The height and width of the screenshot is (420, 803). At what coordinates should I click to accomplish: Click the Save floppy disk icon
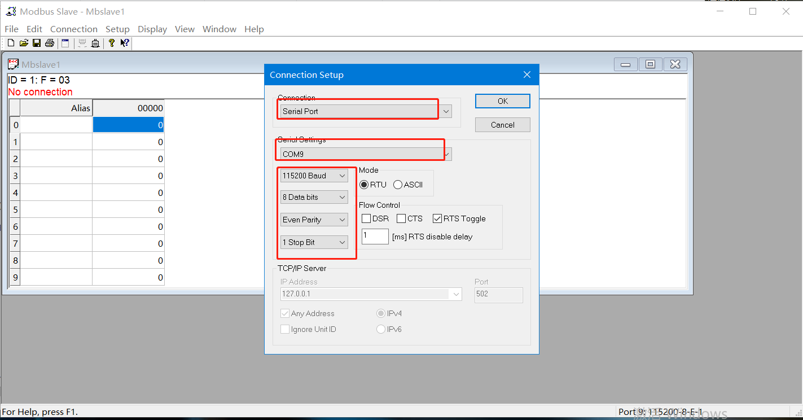tap(36, 43)
